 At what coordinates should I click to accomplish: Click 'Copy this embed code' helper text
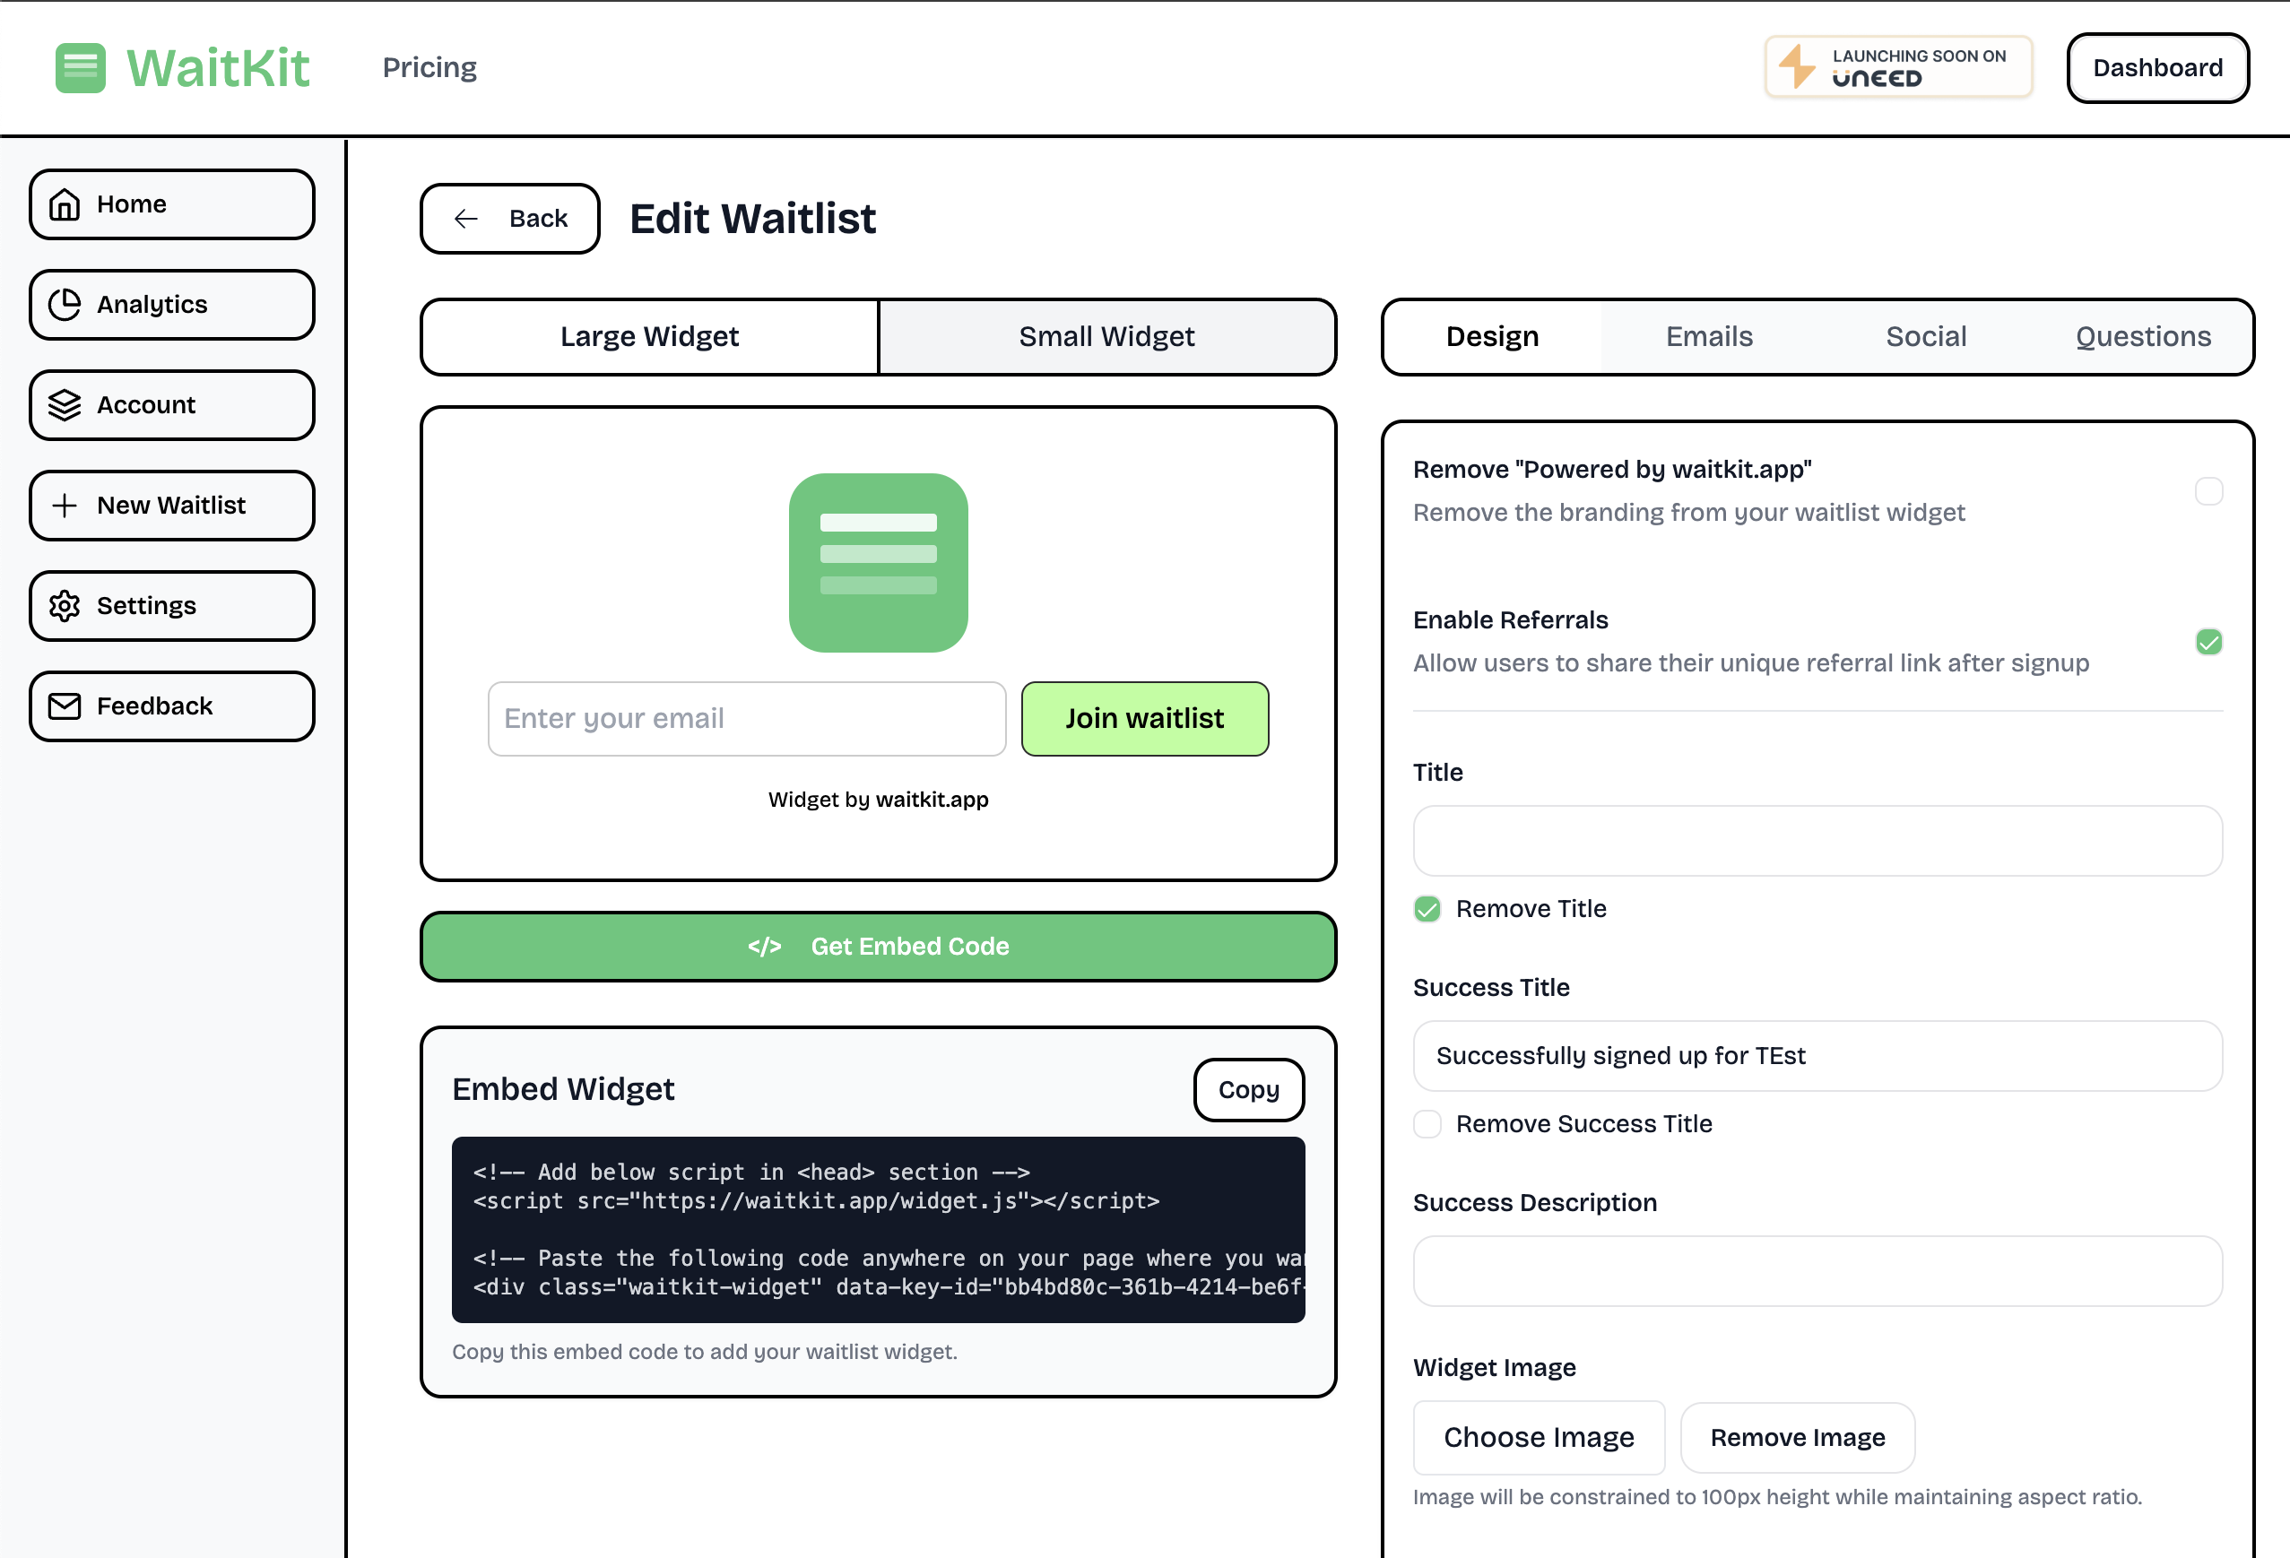click(x=705, y=1352)
